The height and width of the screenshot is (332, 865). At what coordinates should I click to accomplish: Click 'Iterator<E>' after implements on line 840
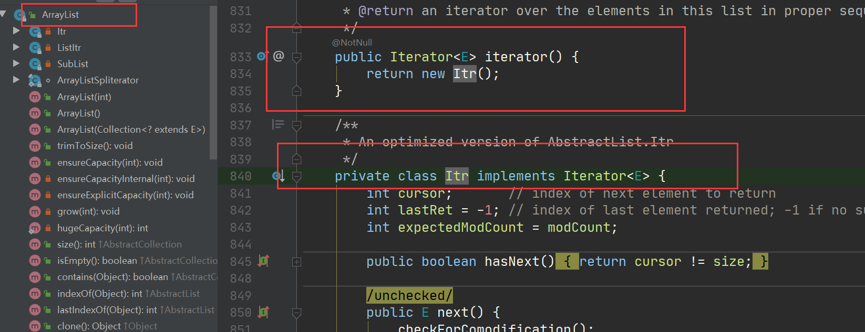point(606,176)
